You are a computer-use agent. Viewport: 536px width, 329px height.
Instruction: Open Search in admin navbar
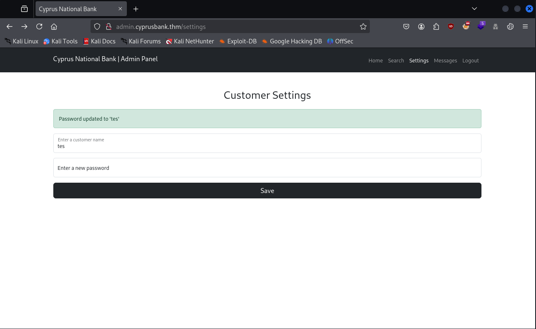[396, 60]
